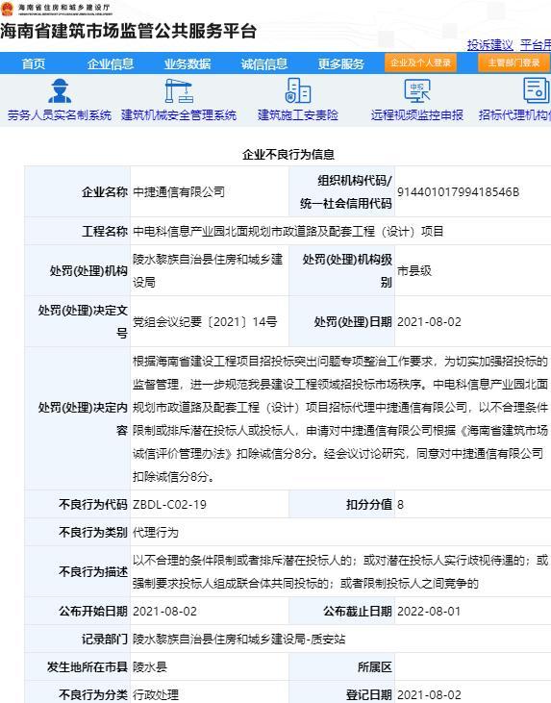Select classification value 行政处理

click(156, 695)
